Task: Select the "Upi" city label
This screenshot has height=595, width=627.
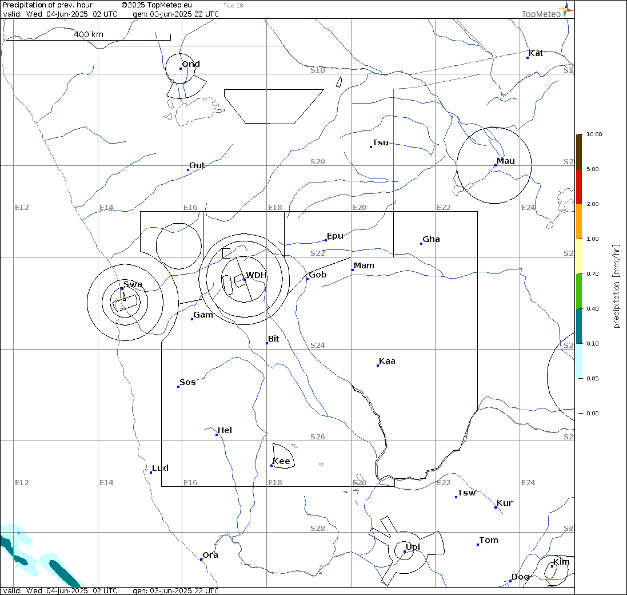Action: pyautogui.click(x=413, y=548)
